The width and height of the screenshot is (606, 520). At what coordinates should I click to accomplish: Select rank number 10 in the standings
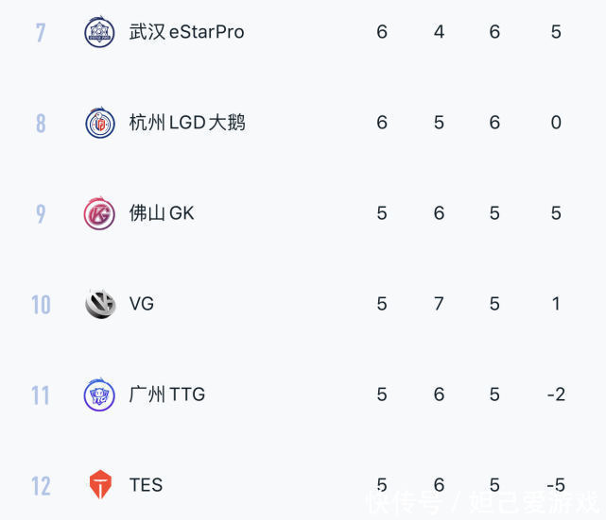(41, 305)
